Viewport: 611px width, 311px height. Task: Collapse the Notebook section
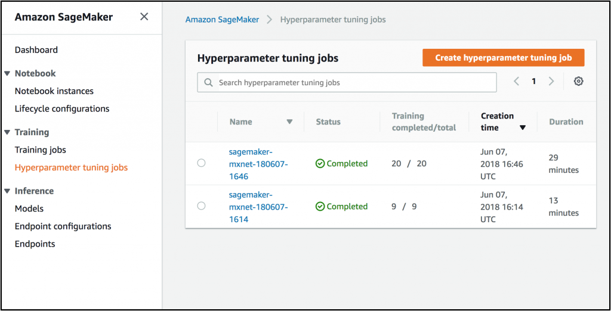7,73
